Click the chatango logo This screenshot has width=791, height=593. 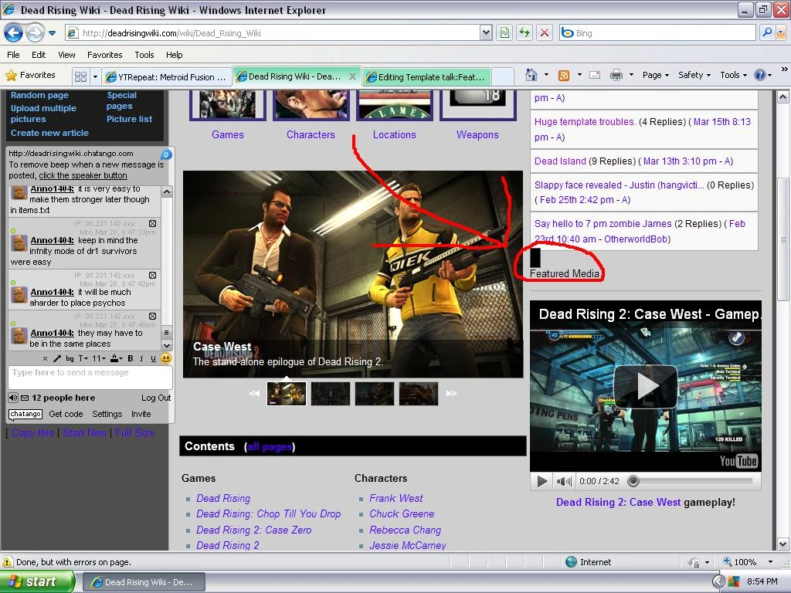coord(25,414)
